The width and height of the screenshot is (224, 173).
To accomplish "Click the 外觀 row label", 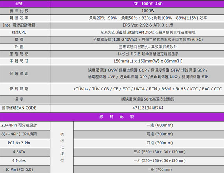I will click(x=19, y=47).
